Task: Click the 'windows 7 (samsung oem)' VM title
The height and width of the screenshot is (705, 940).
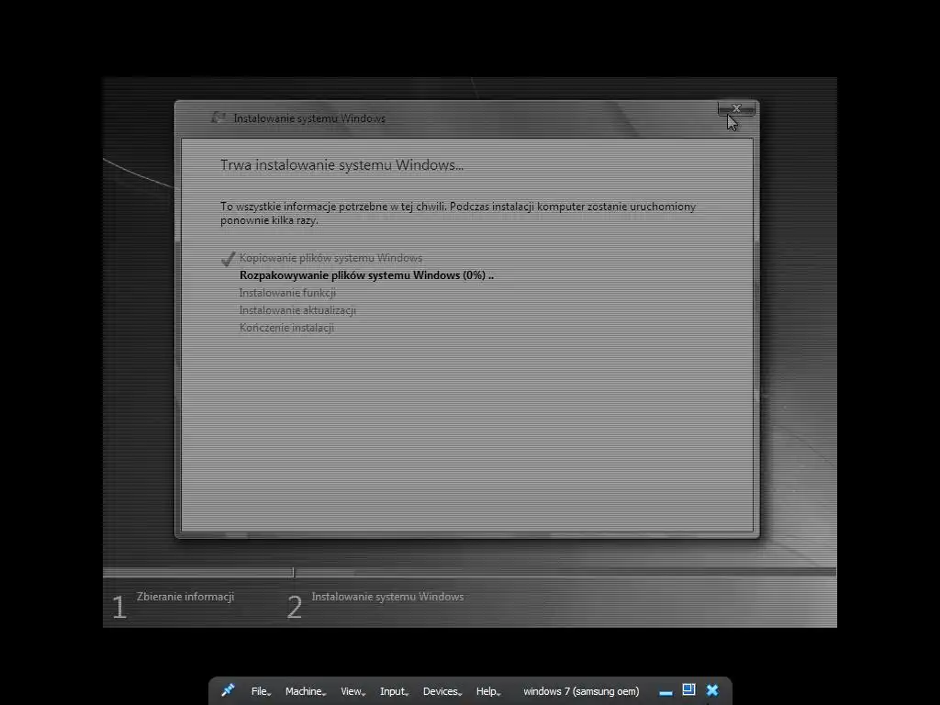Action: tap(581, 691)
